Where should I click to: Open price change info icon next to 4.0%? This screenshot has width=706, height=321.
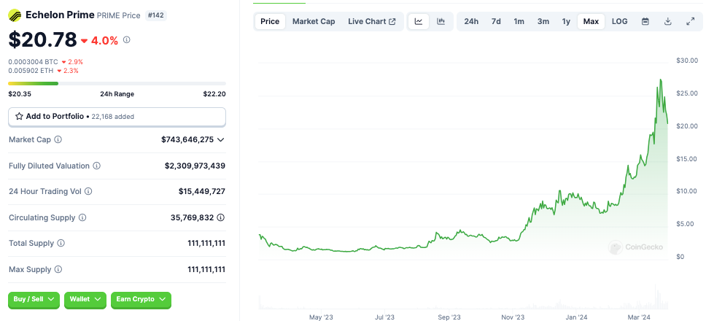[126, 40]
